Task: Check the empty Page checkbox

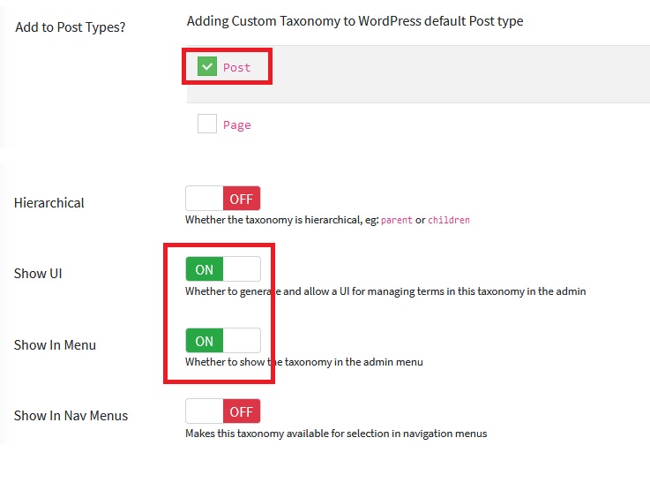Action: point(207,124)
